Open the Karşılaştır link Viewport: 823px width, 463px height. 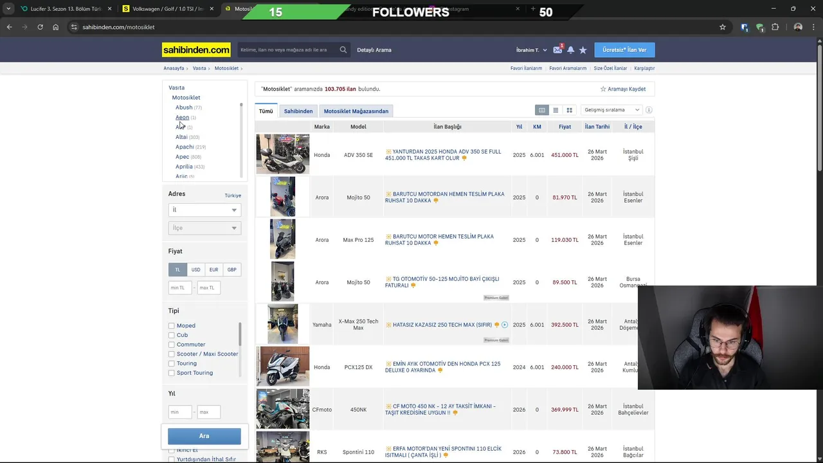point(644,68)
